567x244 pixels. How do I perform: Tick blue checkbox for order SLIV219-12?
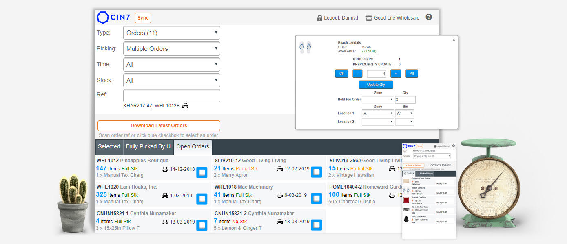317,172
